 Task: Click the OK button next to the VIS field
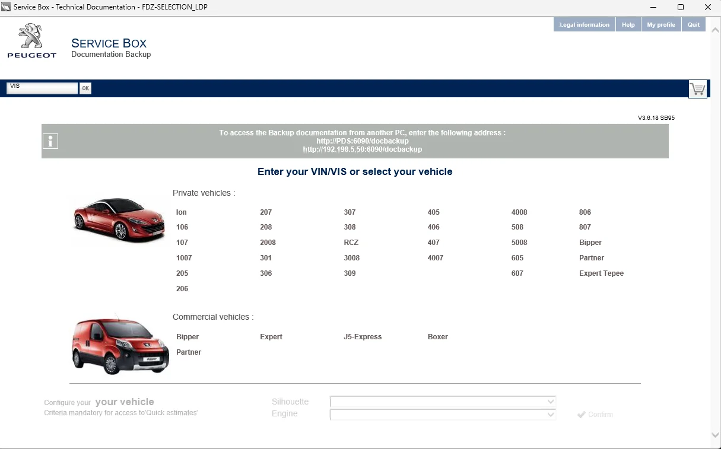pyautogui.click(x=85, y=88)
